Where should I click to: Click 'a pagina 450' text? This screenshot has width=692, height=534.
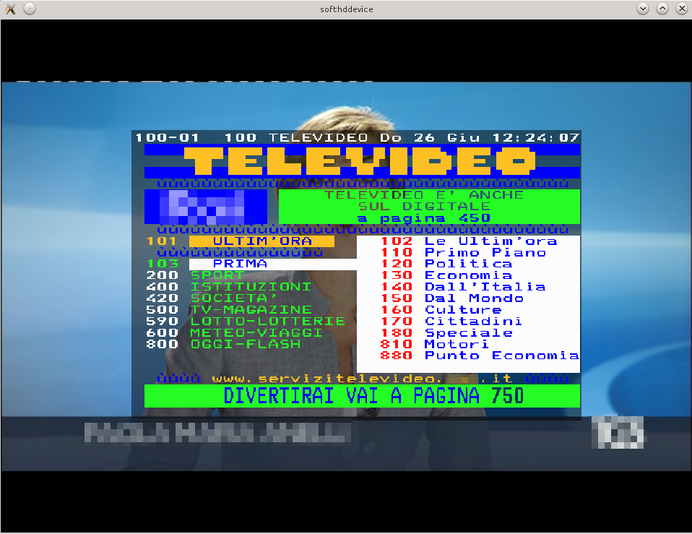coord(424,218)
